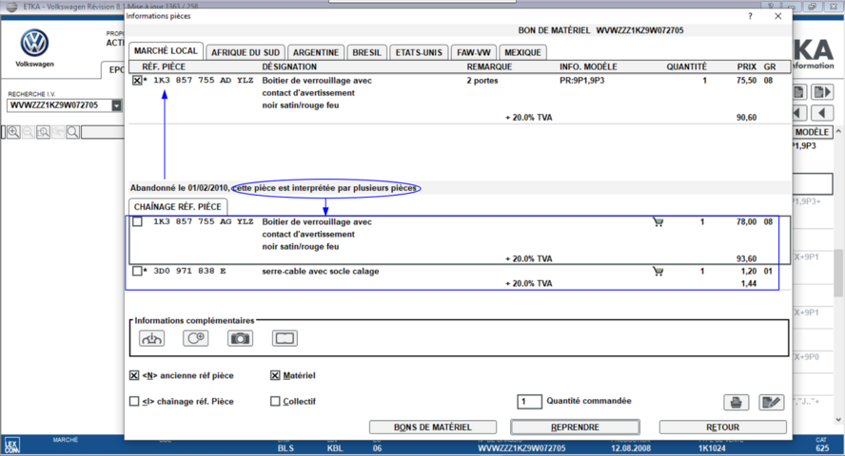
Task: Click RÉF. PIÈCE column header
Action: coord(164,66)
